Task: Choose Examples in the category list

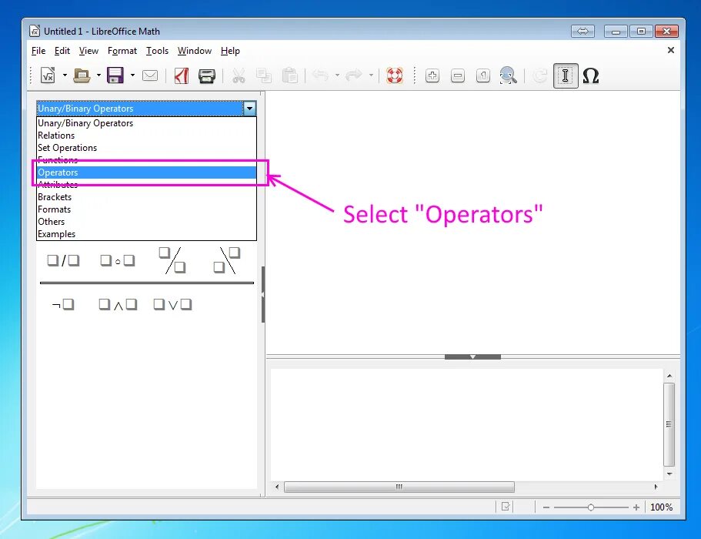Action: 147,234
